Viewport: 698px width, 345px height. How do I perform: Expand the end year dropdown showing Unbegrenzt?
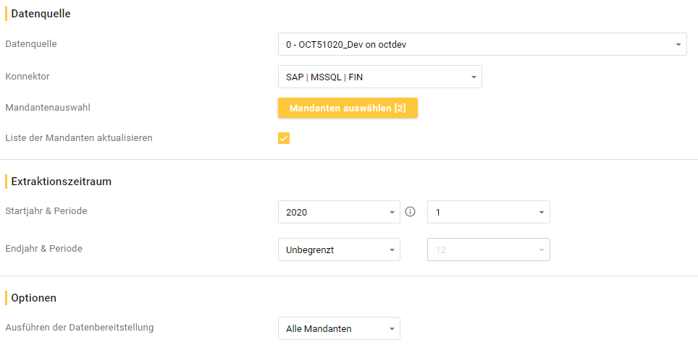[338, 250]
